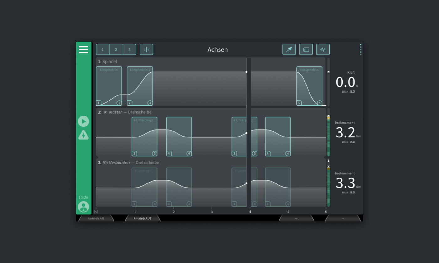Switch to axis tab 2
Viewport: 439px width, 263px height.
[x=116, y=49]
